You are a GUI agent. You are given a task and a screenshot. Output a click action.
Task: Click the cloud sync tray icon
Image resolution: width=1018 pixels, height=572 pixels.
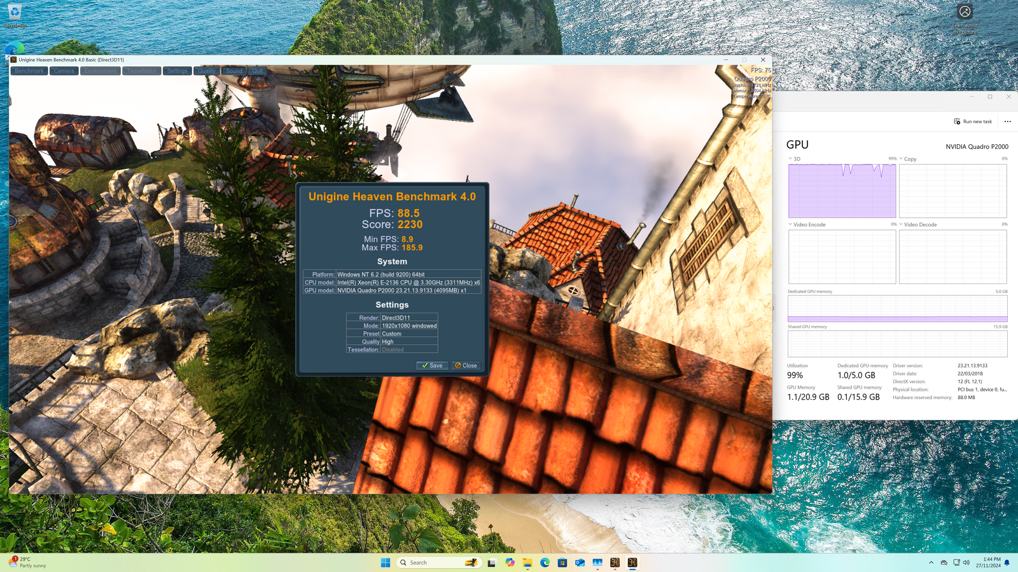pos(944,562)
